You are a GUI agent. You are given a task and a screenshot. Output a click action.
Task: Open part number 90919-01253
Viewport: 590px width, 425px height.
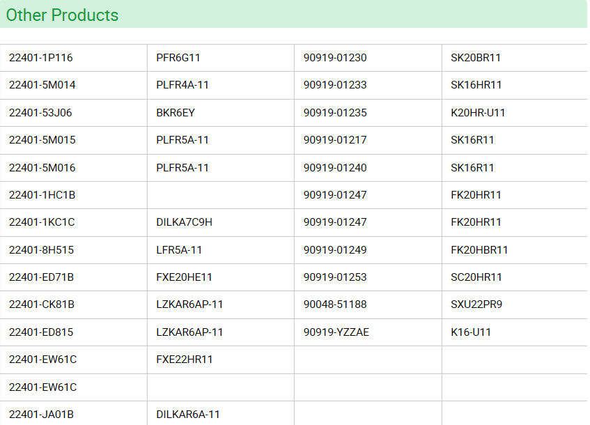point(335,277)
